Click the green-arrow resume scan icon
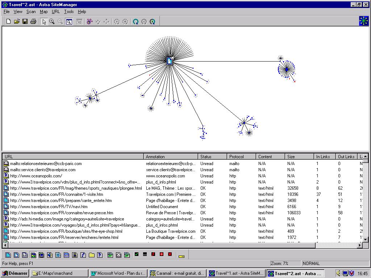371x278 pixels. click(x=153, y=21)
